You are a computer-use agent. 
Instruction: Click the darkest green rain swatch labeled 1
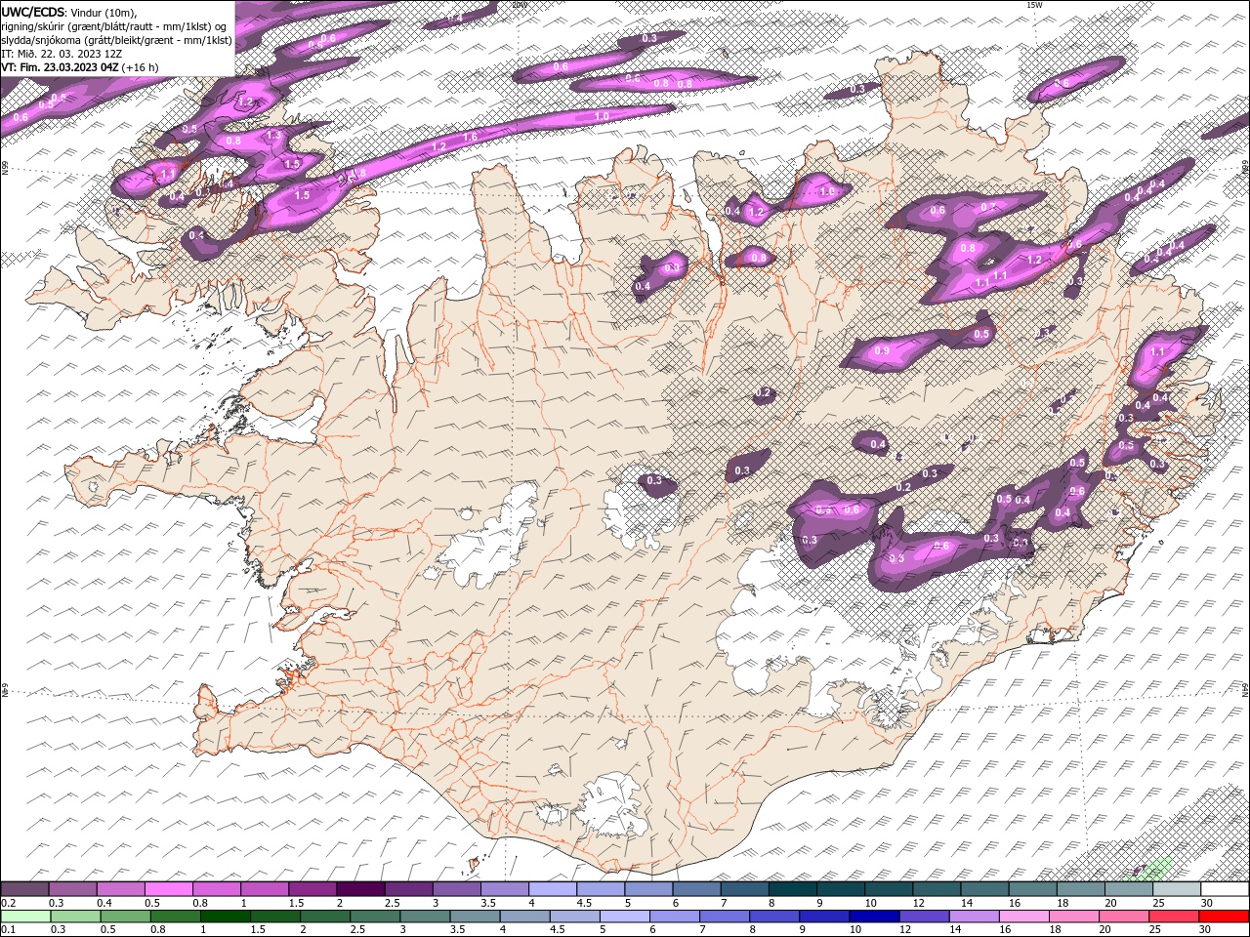click(x=225, y=917)
